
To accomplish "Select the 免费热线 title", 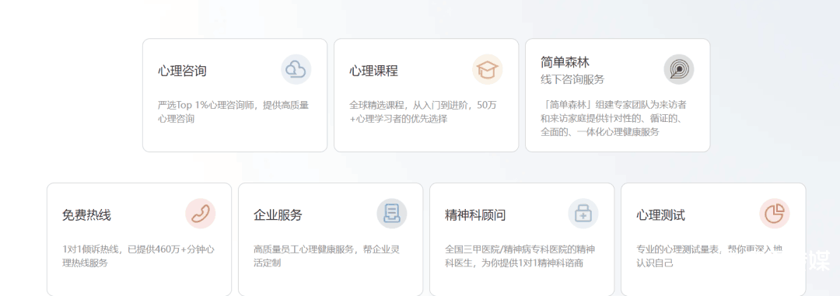I will (x=87, y=215).
